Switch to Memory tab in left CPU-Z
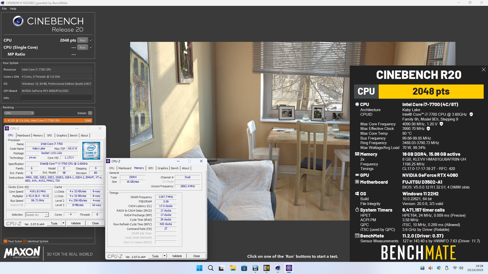The height and width of the screenshot is (274, 488). click(38, 135)
